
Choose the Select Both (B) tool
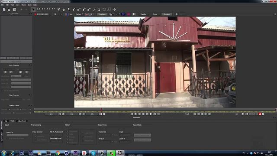click(39, 10)
